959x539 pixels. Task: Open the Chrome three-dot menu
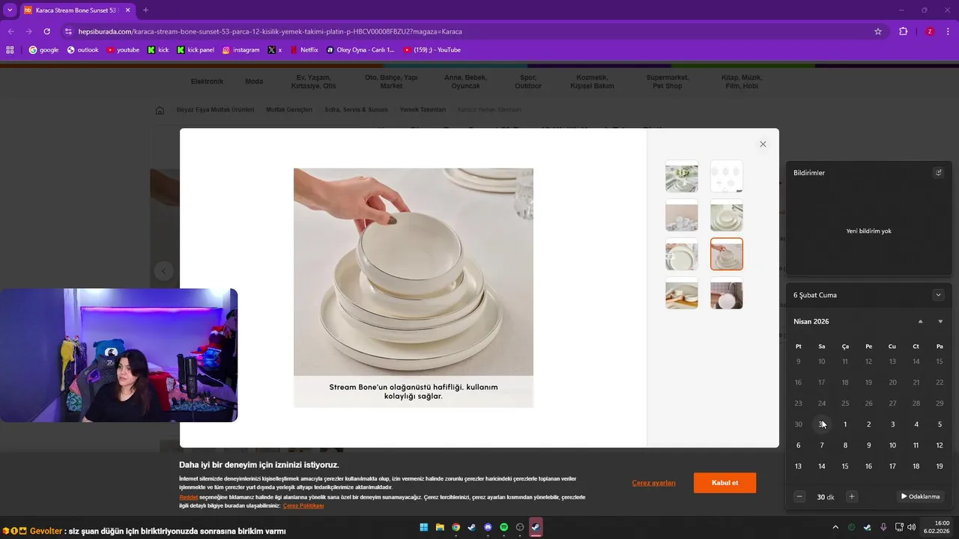pyautogui.click(x=949, y=31)
